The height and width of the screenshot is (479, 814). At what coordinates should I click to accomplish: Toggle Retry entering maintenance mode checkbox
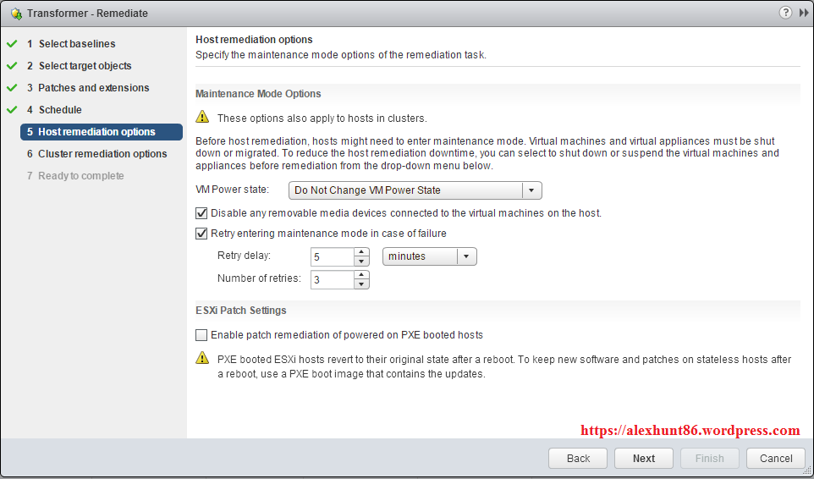(x=201, y=234)
